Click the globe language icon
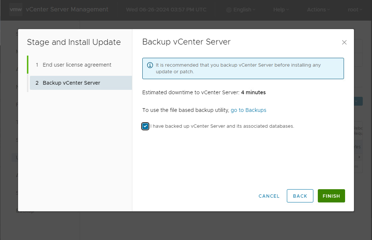 coord(229,10)
